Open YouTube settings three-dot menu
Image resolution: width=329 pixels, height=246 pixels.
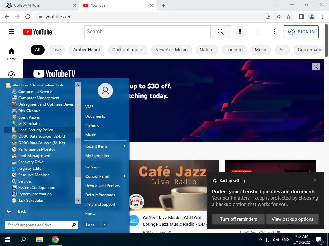point(274,32)
